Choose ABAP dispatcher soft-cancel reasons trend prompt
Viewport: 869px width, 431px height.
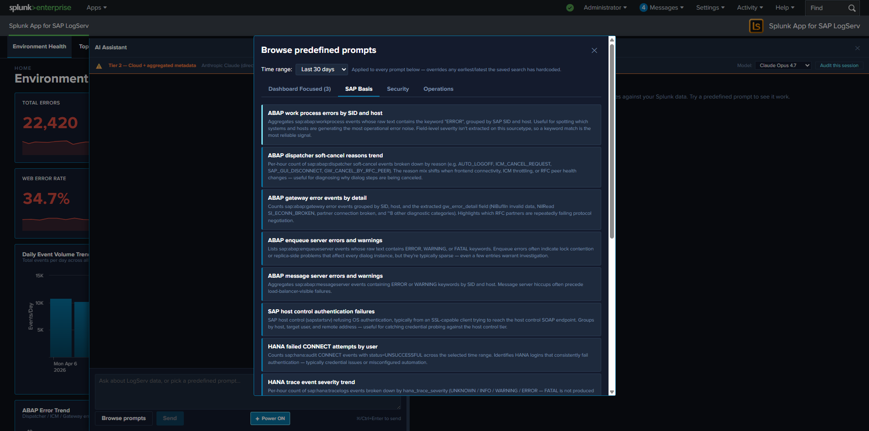pyautogui.click(x=431, y=167)
